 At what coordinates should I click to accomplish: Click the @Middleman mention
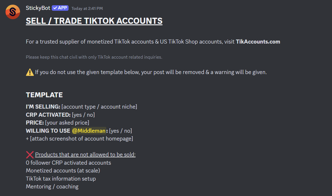(x=89, y=131)
